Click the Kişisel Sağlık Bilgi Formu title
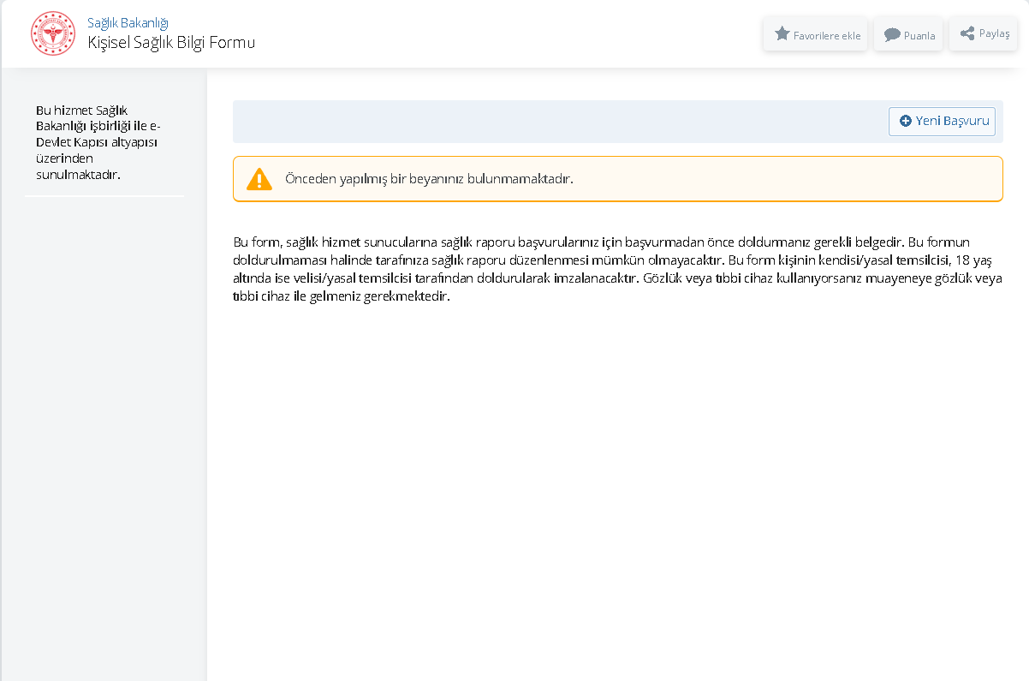The width and height of the screenshot is (1029, 681). 171,42
